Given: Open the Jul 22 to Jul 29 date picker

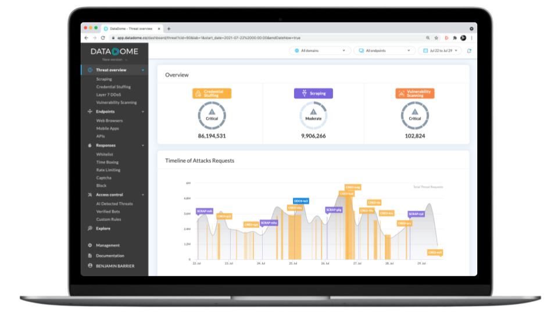Looking at the screenshot, I should (x=439, y=51).
